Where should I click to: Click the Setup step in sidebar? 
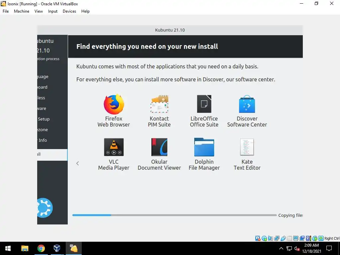click(x=43, y=119)
